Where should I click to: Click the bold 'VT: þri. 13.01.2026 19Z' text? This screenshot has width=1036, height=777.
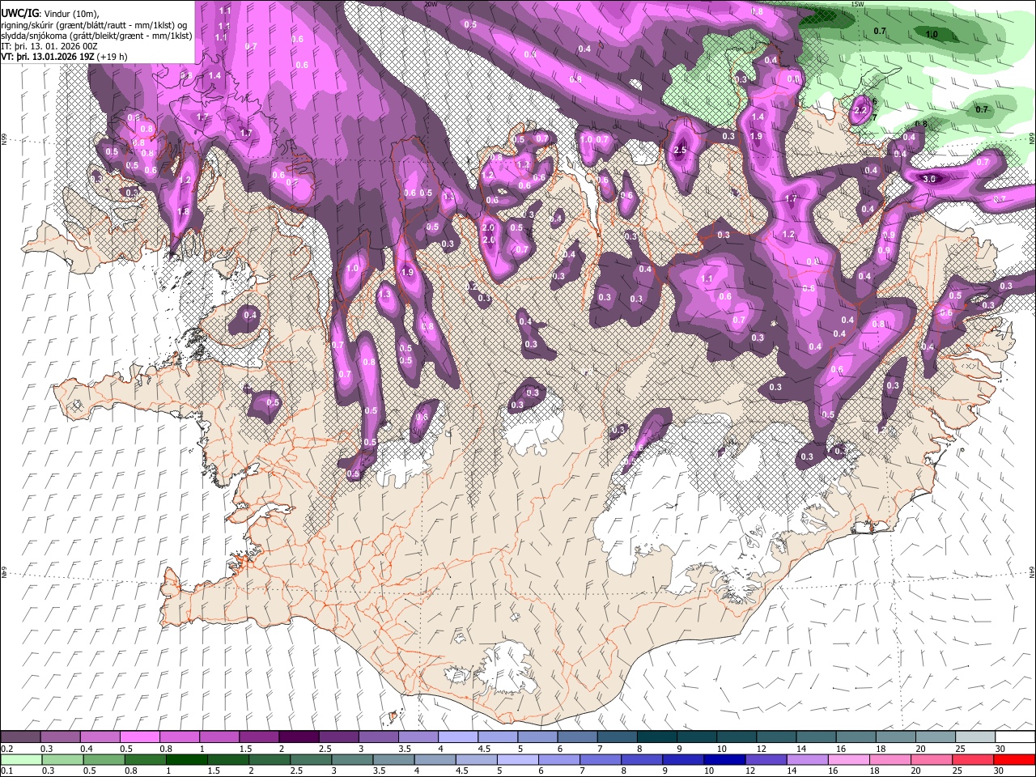pos(49,57)
